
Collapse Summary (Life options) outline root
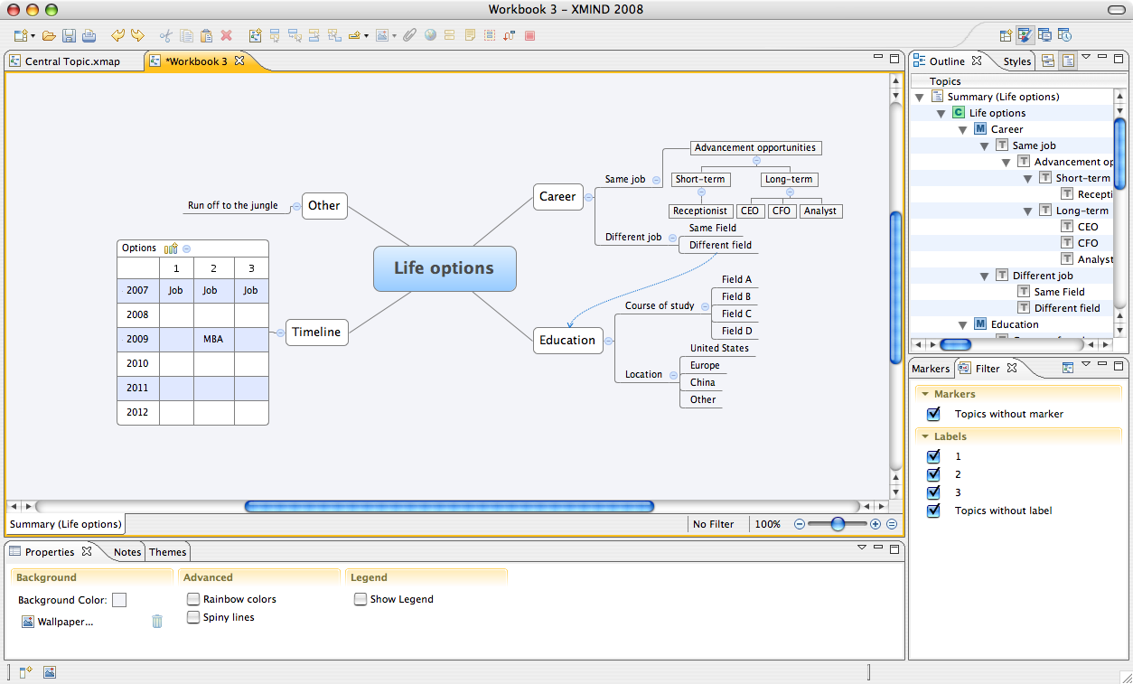click(920, 98)
